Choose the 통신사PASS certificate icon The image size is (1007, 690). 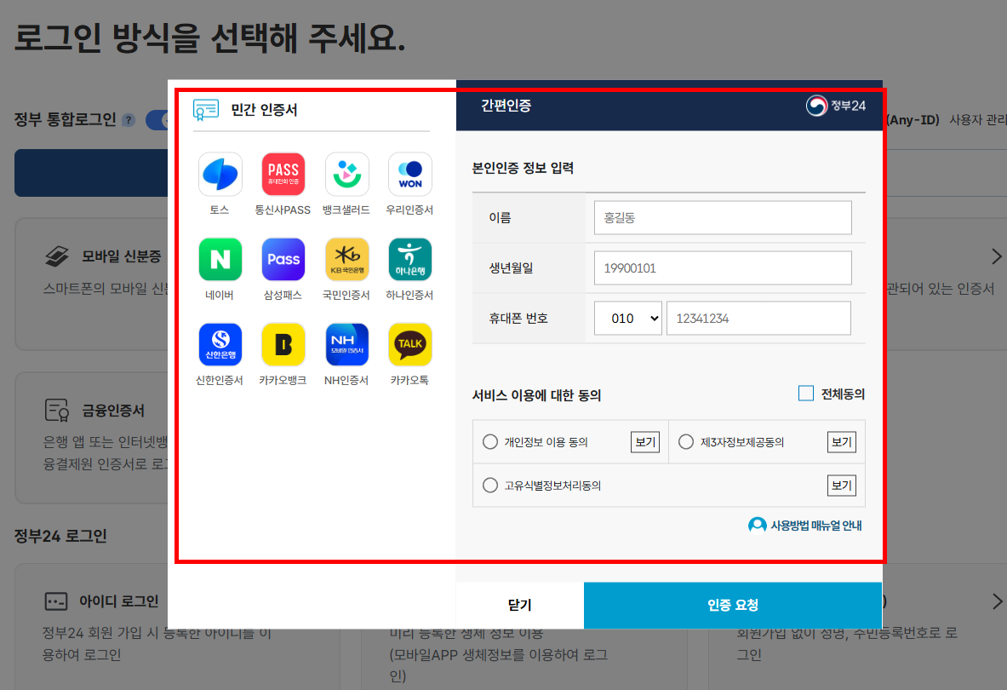tap(283, 174)
